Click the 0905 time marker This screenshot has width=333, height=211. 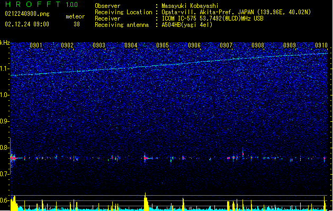pos(163,45)
